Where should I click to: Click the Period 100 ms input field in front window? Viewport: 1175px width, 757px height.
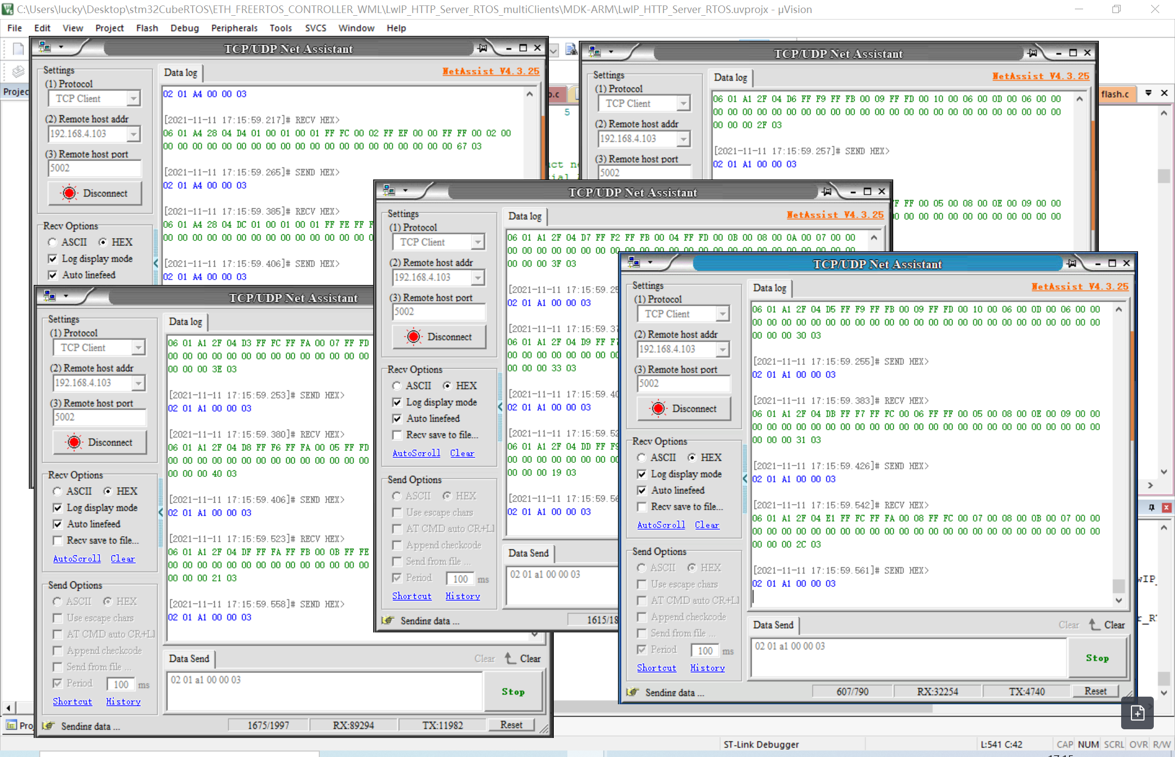pyautogui.click(x=704, y=650)
